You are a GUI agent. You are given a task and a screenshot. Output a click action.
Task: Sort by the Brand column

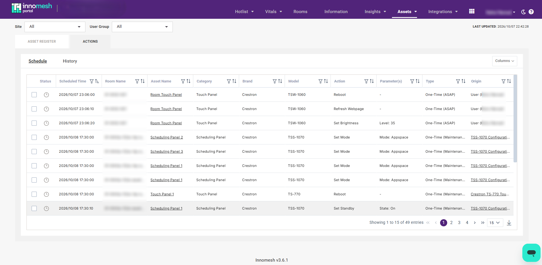[x=280, y=81]
